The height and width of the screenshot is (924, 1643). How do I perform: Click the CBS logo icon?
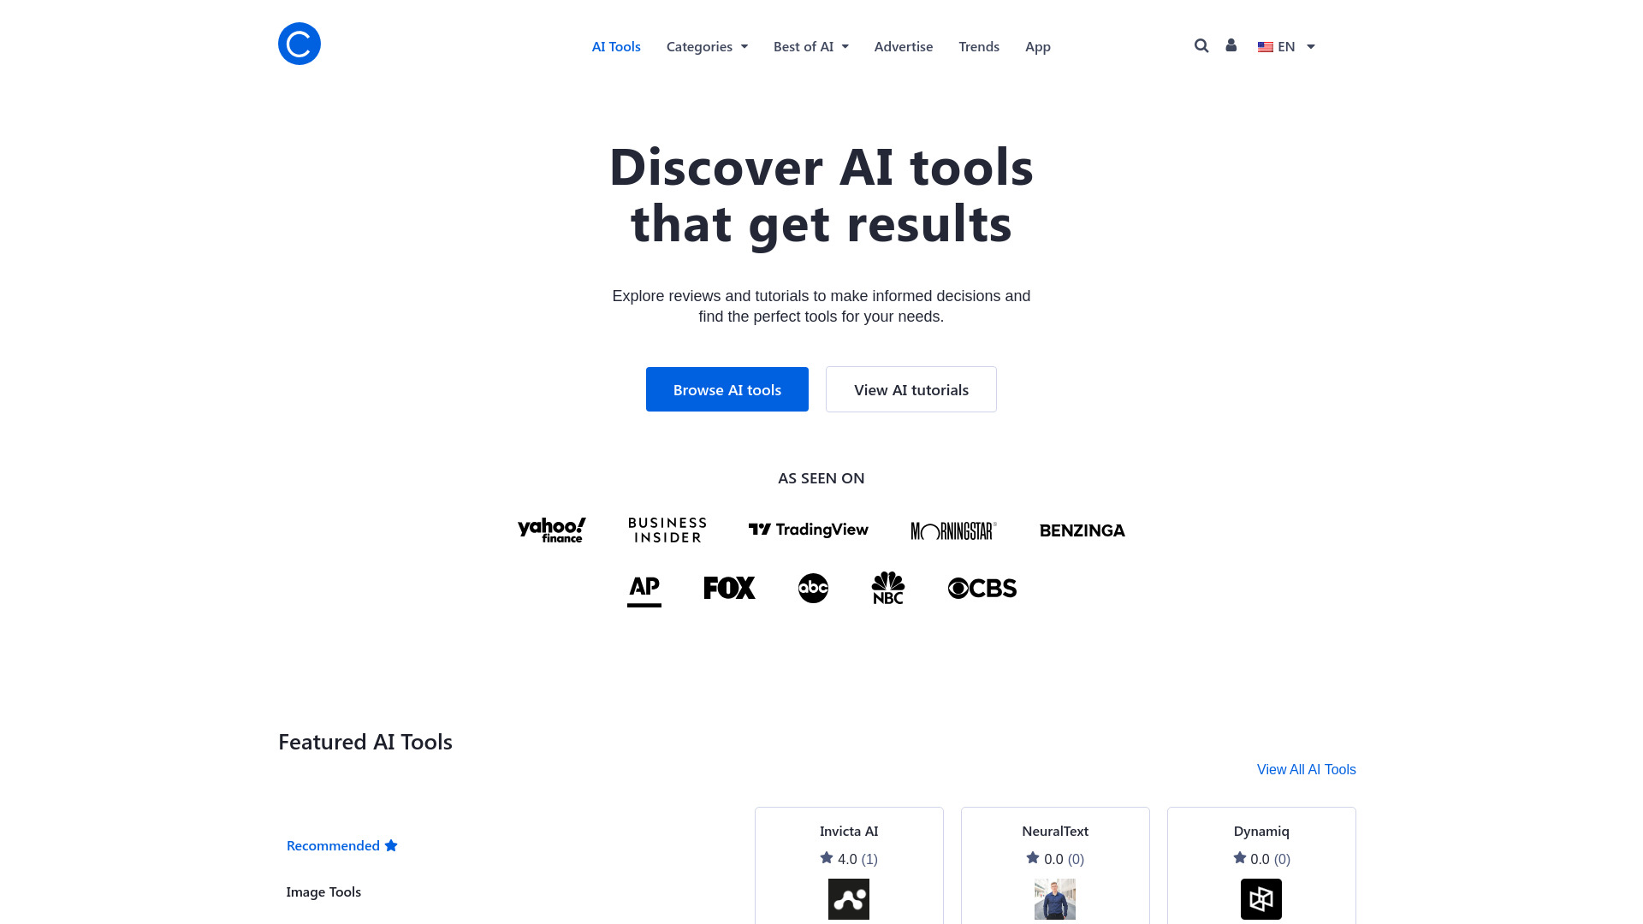[981, 588]
